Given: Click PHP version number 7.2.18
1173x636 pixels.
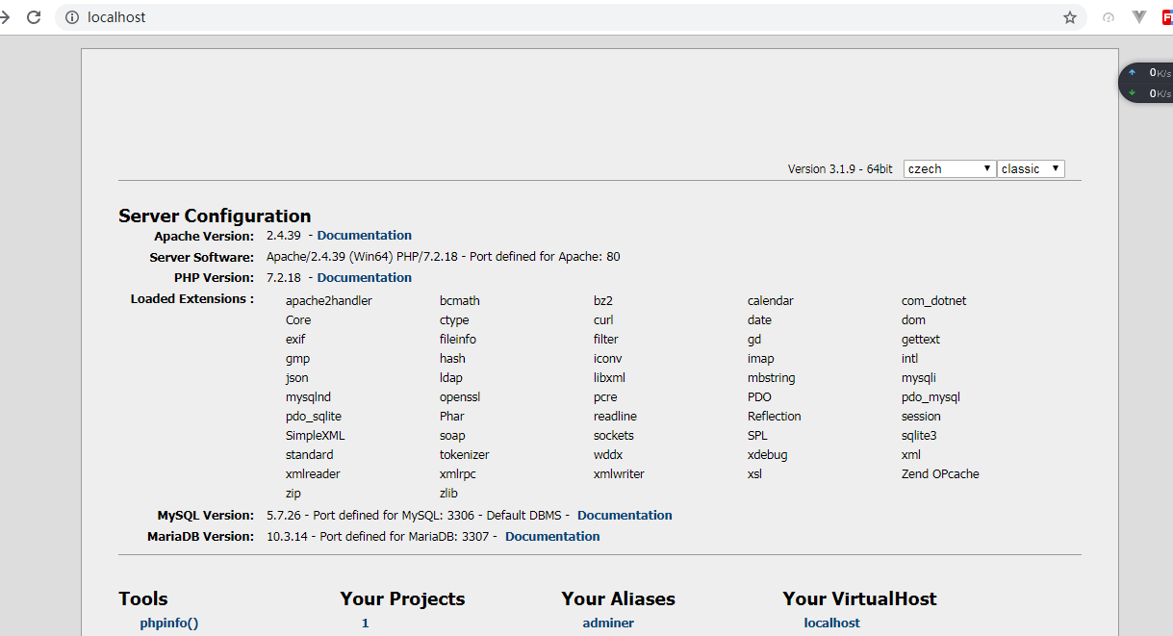Looking at the screenshot, I should click(x=284, y=278).
